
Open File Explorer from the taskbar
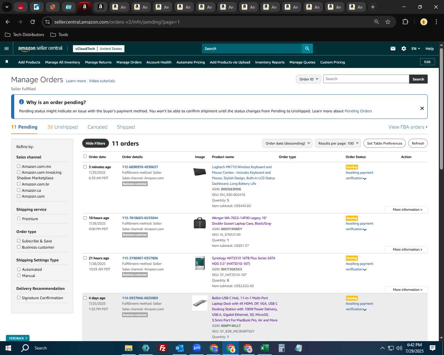pos(129,348)
